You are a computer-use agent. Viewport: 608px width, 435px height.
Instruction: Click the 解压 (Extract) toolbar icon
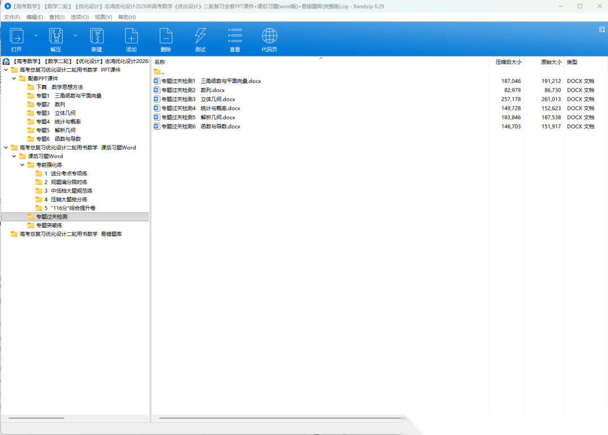(55, 37)
